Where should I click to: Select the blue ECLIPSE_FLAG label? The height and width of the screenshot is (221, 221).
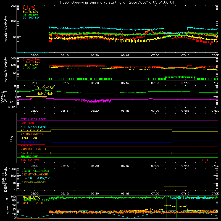click(x=30, y=142)
